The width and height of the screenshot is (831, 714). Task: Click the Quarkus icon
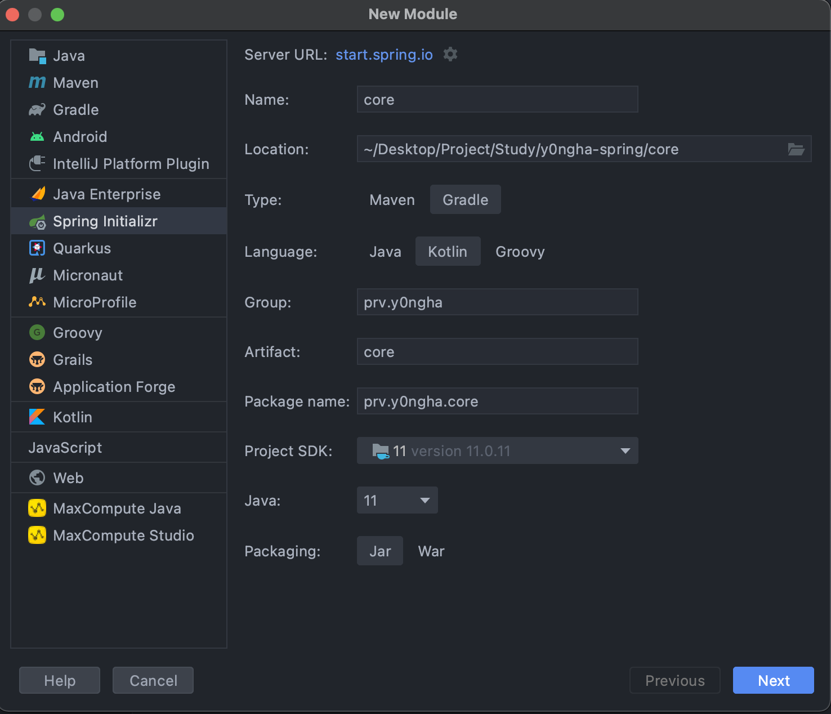pyautogui.click(x=37, y=248)
